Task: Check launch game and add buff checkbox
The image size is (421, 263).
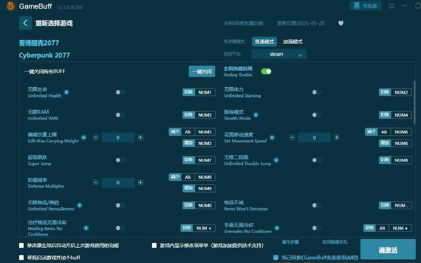Action: 21,257
